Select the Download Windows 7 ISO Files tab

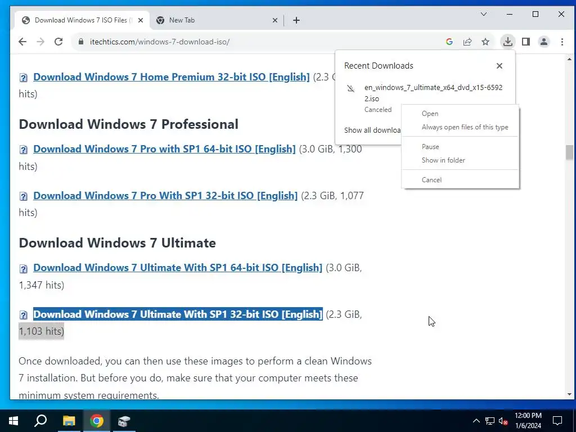tap(82, 20)
